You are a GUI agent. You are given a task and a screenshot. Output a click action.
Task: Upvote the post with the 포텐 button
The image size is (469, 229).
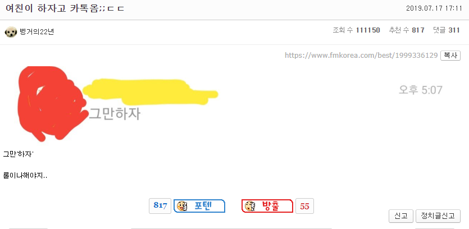coord(199,206)
